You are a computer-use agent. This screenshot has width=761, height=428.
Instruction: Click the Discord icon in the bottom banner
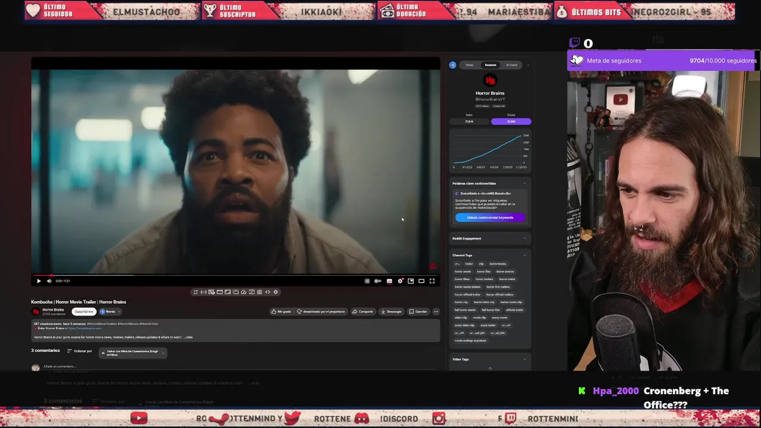pyautogui.click(x=361, y=418)
